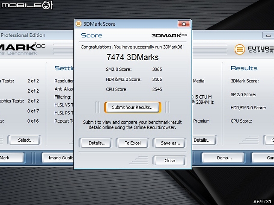Select the CPU Score value 2545

157,89
